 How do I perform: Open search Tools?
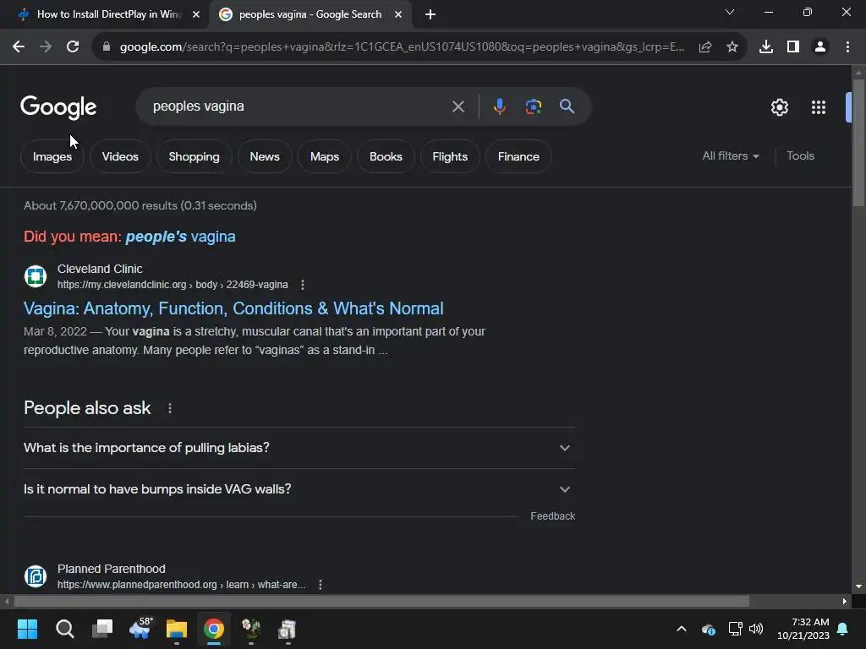[800, 156]
